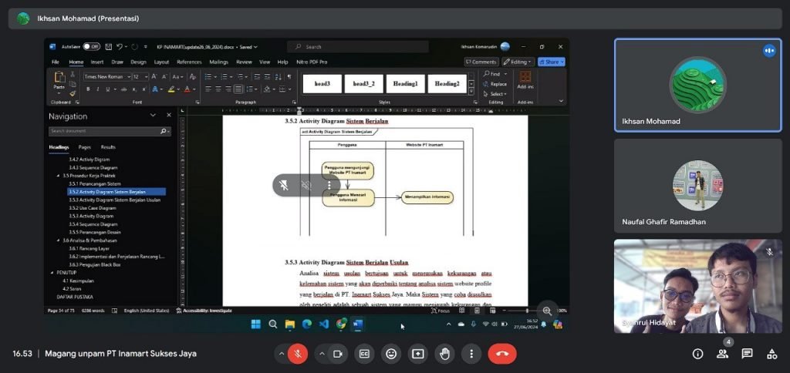Open the meeting details info icon
This screenshot has height=373, width=790.
click(x=697, y=354)
